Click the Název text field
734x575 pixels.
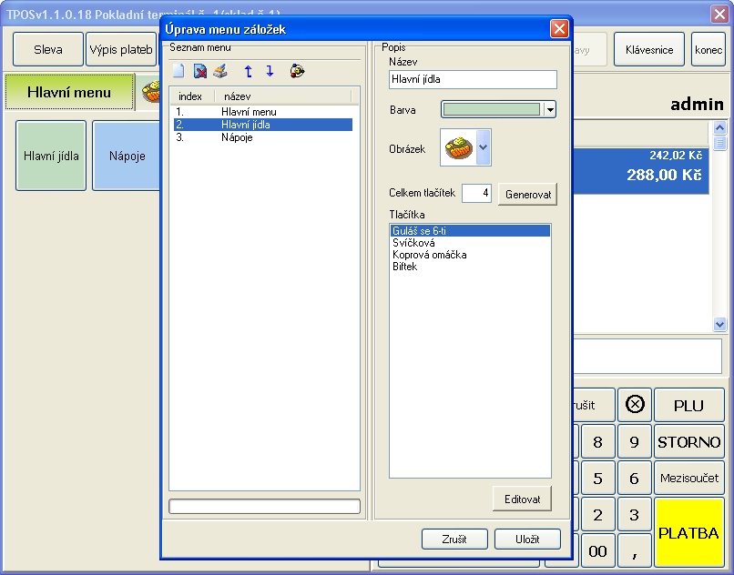pos(473,79)
